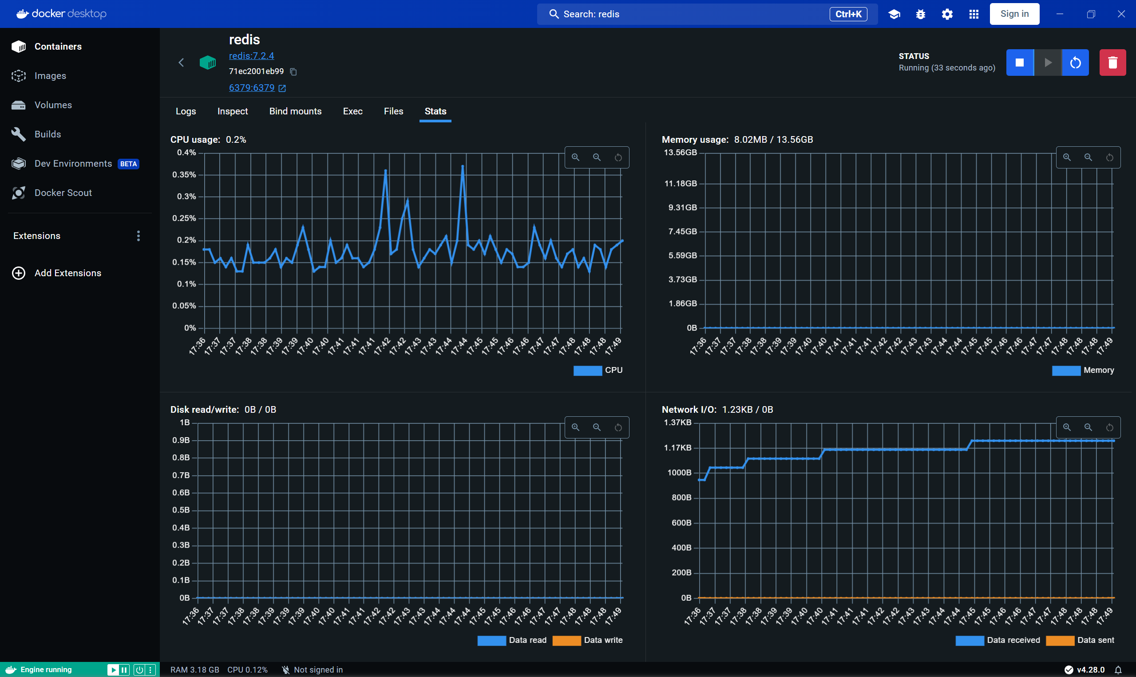Open the notifications bell
Screen dimensions: 1136x677
[1118, 670]
